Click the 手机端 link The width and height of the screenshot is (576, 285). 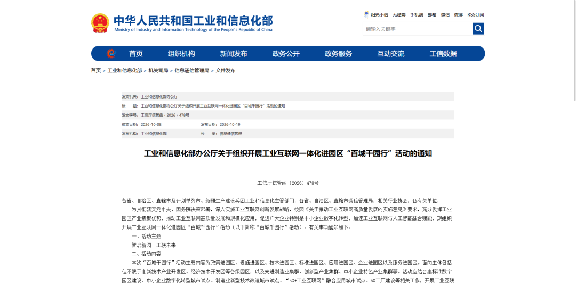click(x=417, y=15)
